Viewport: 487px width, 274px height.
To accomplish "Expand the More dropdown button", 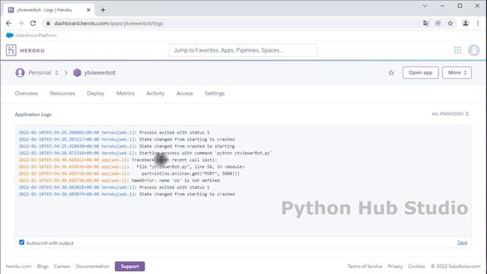I will click(457, 73).
